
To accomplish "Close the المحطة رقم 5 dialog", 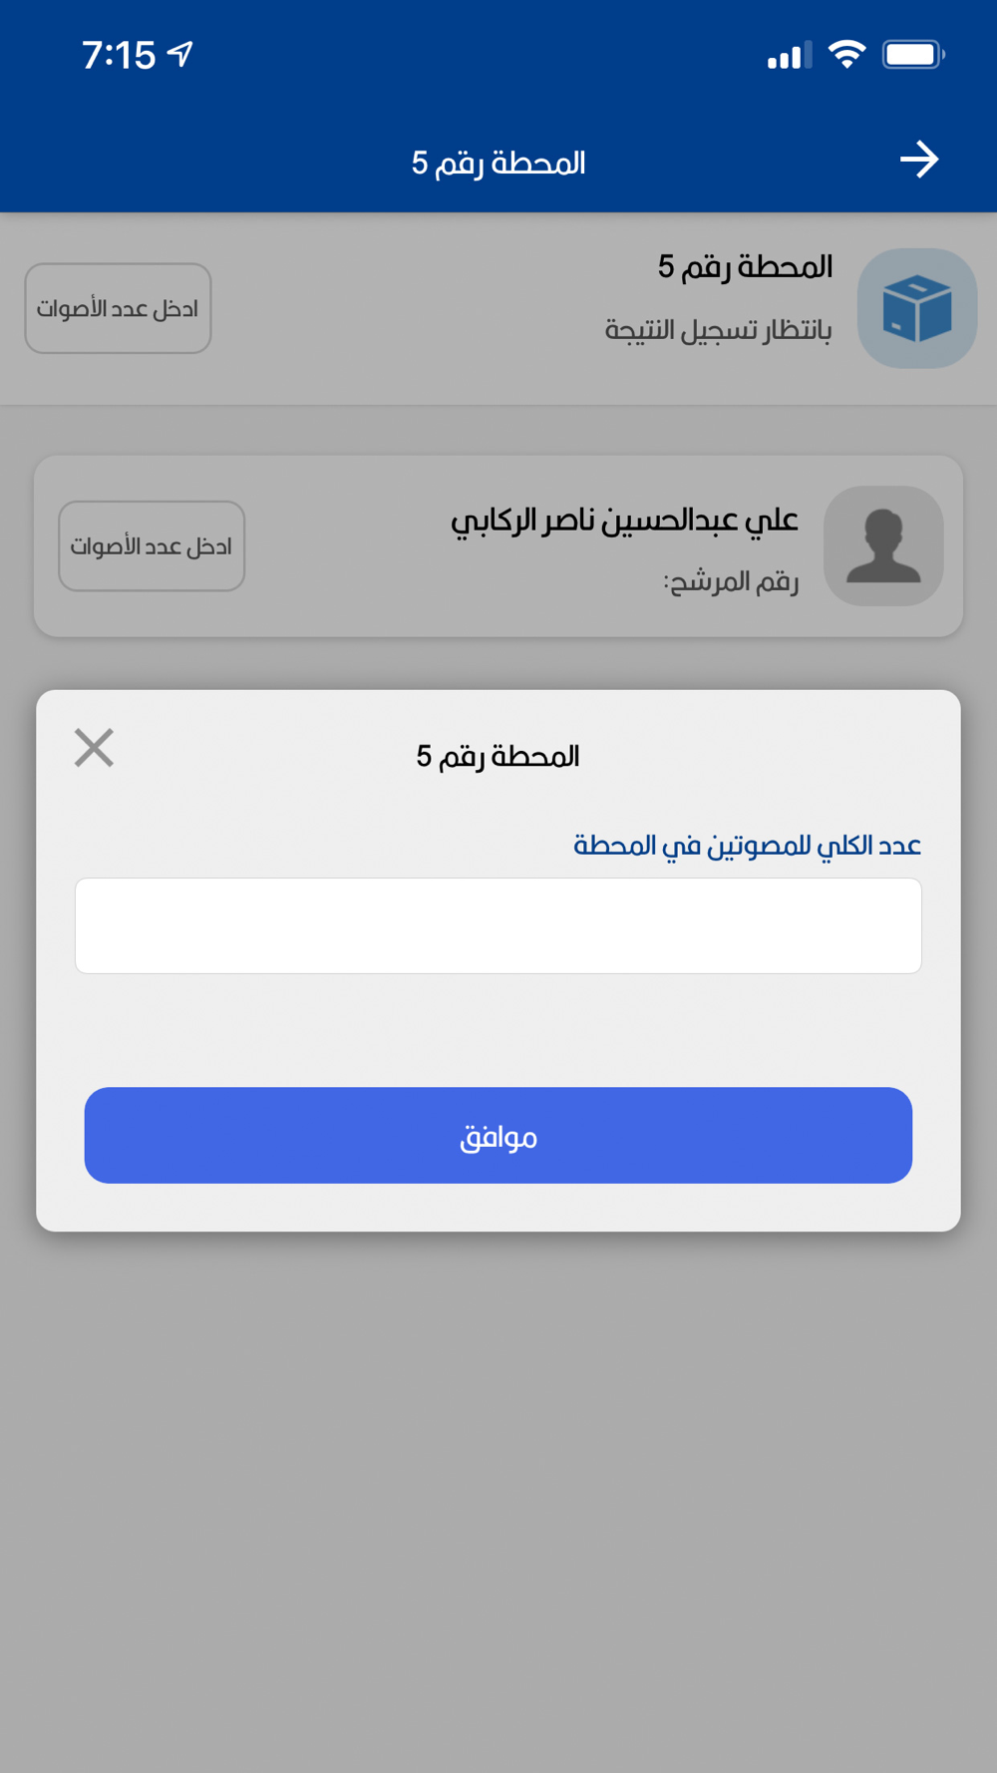I will (94, 747).
